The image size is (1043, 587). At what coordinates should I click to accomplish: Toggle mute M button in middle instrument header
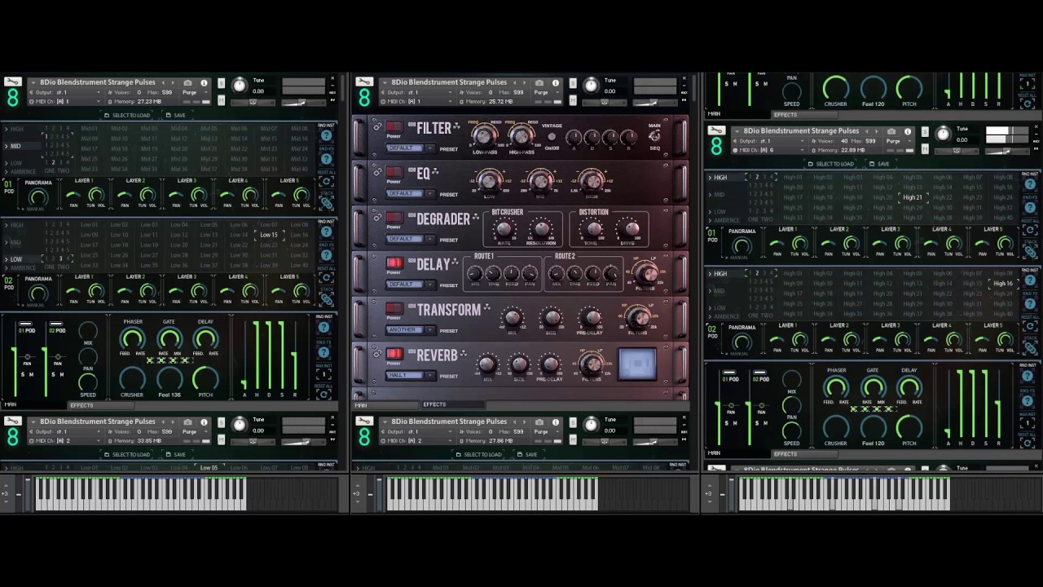click(573, 99)
